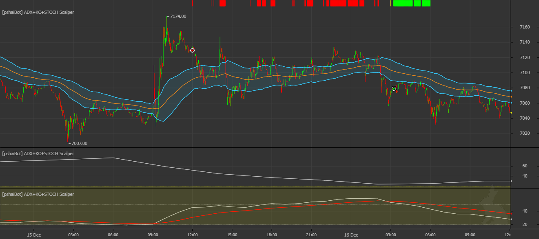Screen dimensions: 539x239
Task: Click the 7060 price axis label
Action: (525, 103)
